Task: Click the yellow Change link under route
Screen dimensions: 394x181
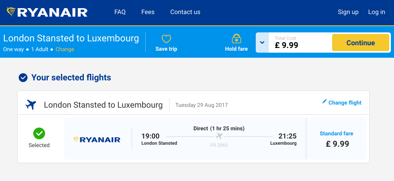Action: 65,49
